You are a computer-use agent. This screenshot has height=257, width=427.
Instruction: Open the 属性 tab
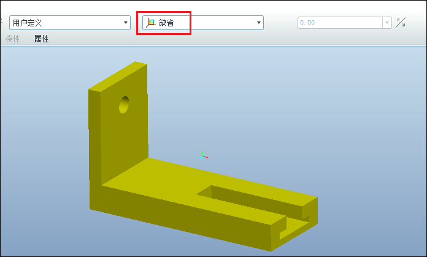pos(41,39)
